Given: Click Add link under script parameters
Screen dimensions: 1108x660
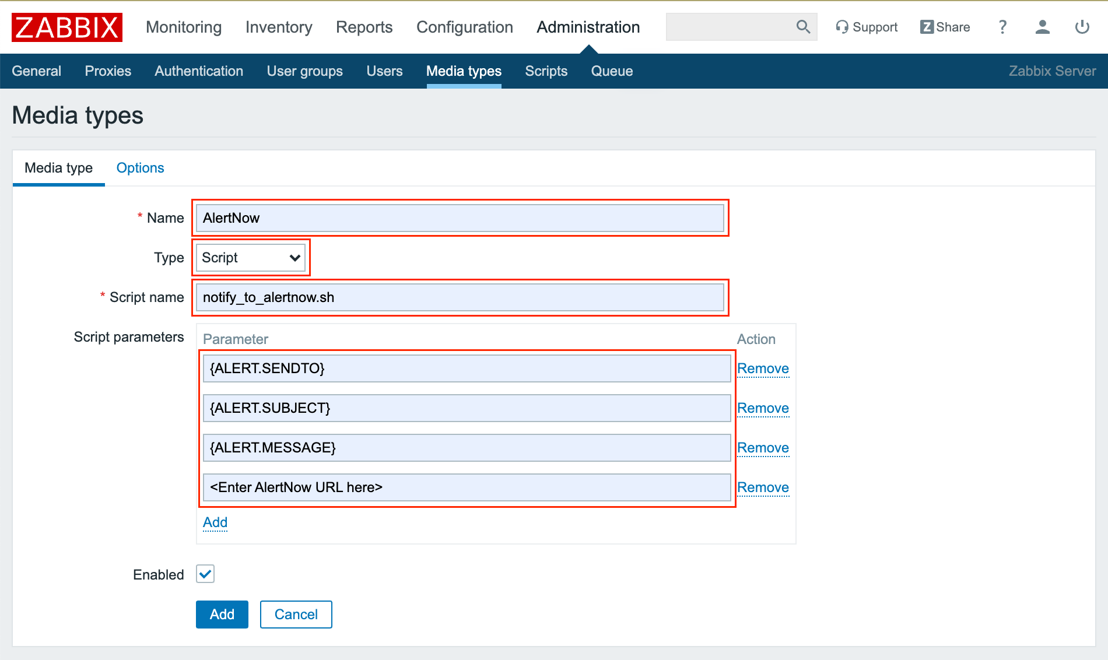Looking at the screenshot, I should pyautogui.click(x=215, y=522).
